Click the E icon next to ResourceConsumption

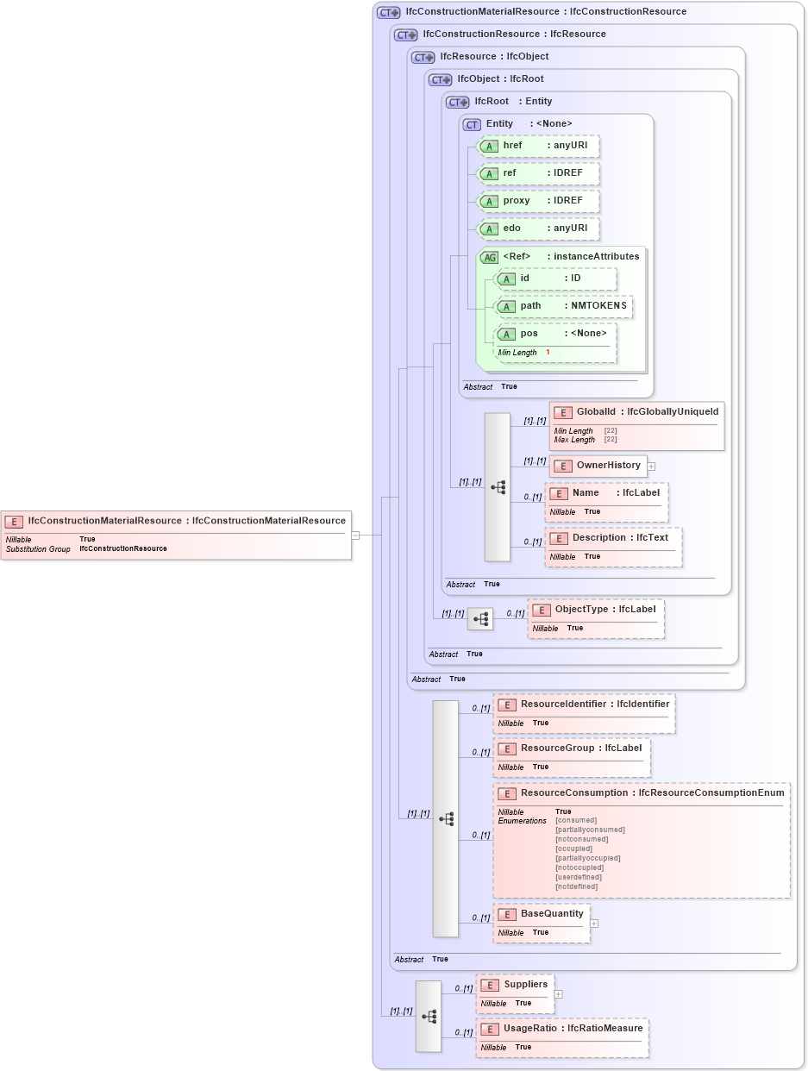pyautogui.click(x=507, y=793)
